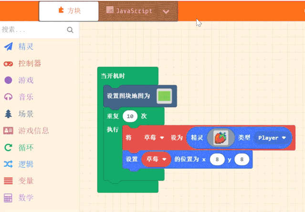Select the 当开机时 on-start block
The image size is (305, 212).
coord(113,76)
